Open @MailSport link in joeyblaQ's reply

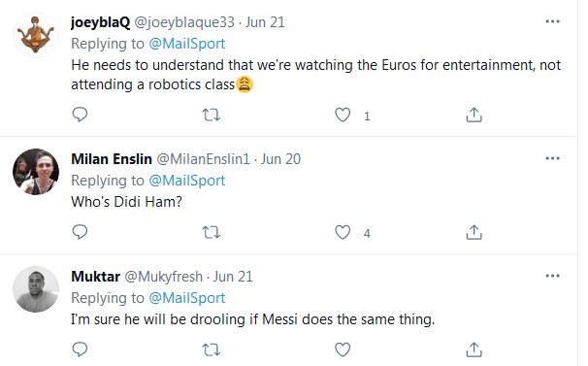pyautogui.click(x=187, y=44)
